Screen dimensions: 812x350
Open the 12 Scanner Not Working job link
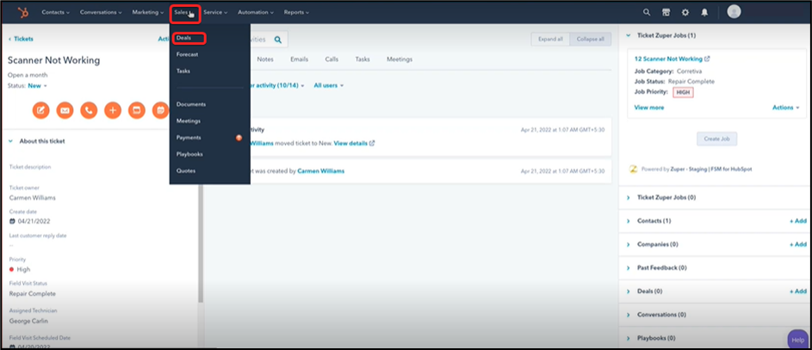pyautogui.click(x=668, y=58)
